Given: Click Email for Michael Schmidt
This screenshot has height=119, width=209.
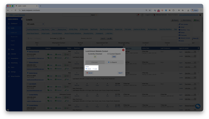Looking at the screenshot, I should pos(50,55).
